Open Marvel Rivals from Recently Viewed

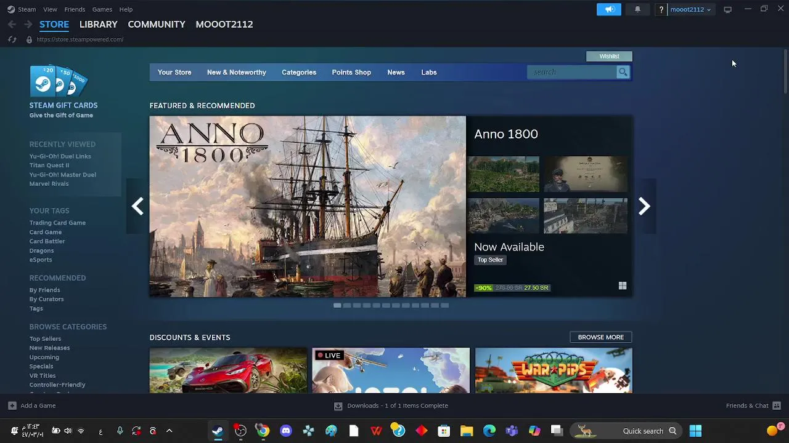click(49, 183)
